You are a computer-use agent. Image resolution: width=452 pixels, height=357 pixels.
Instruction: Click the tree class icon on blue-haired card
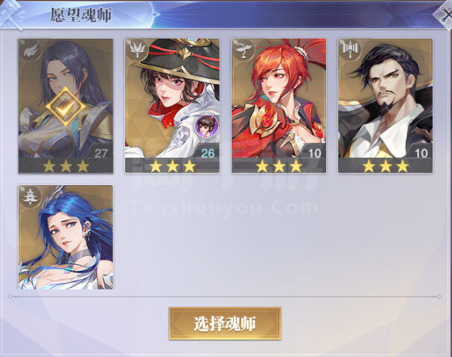[x=31, y=196]
